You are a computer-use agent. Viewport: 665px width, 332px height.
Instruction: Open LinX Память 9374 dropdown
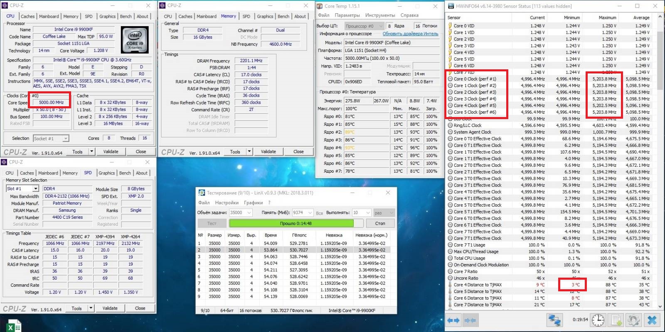[310, 212]
